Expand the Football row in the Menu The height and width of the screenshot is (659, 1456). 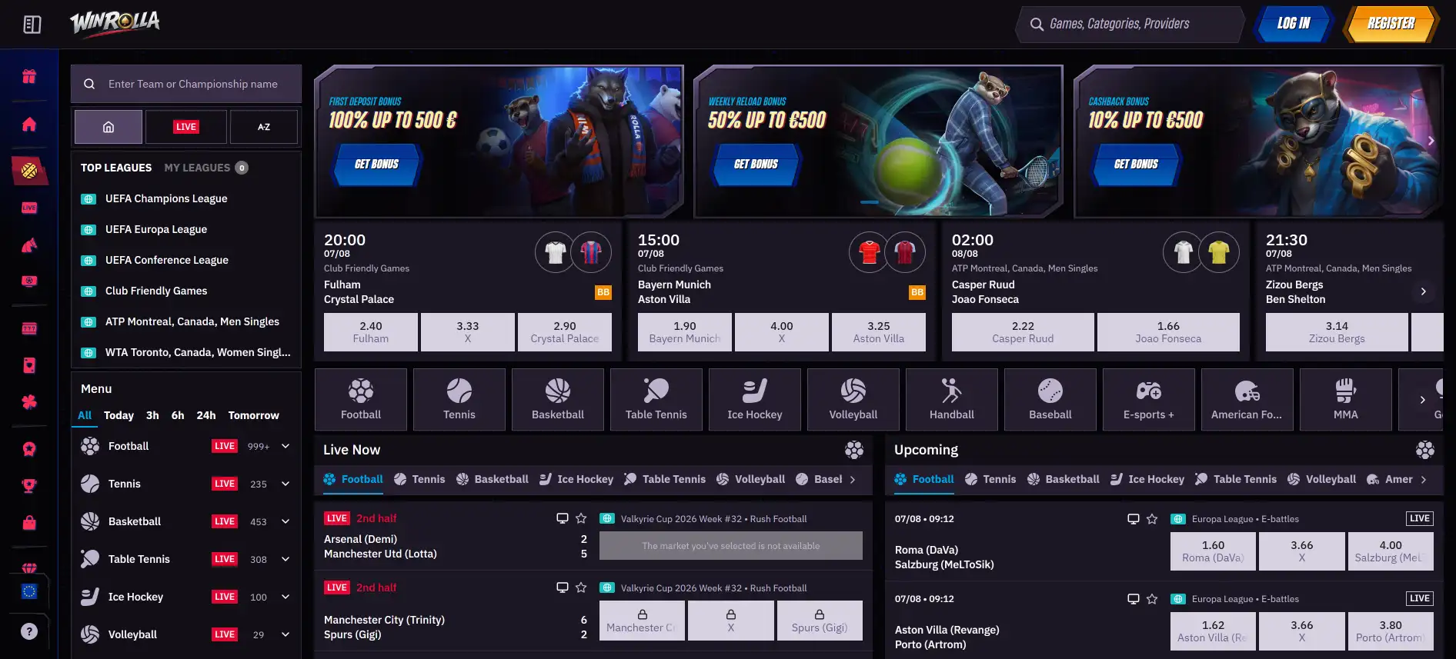[286, 446]
